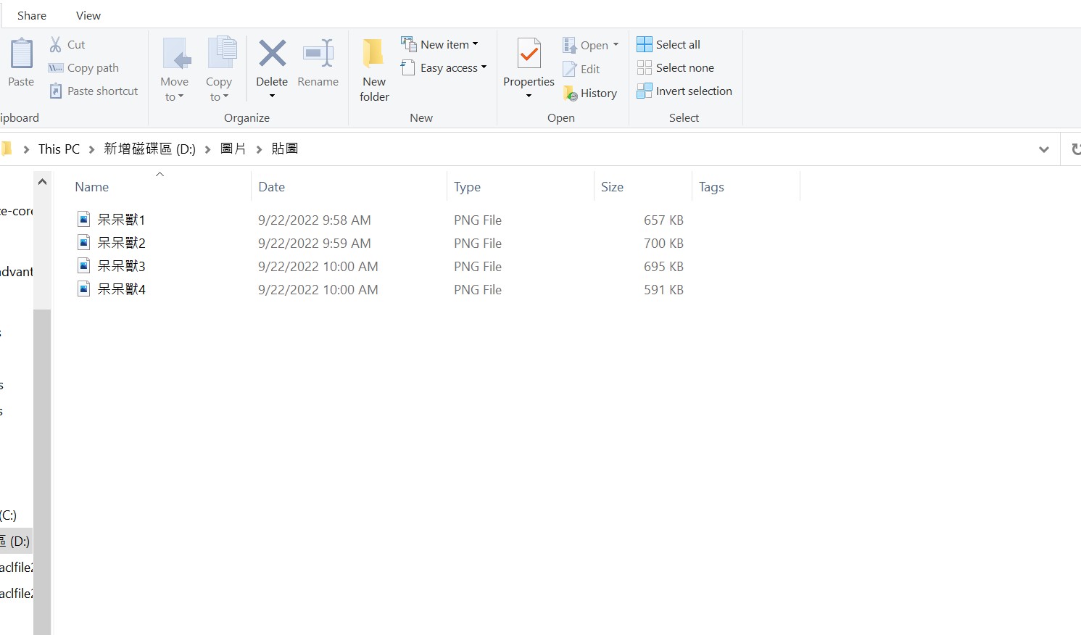The image size is (1081, 635).
Task: Switch to the View tab
Action: 88,14
